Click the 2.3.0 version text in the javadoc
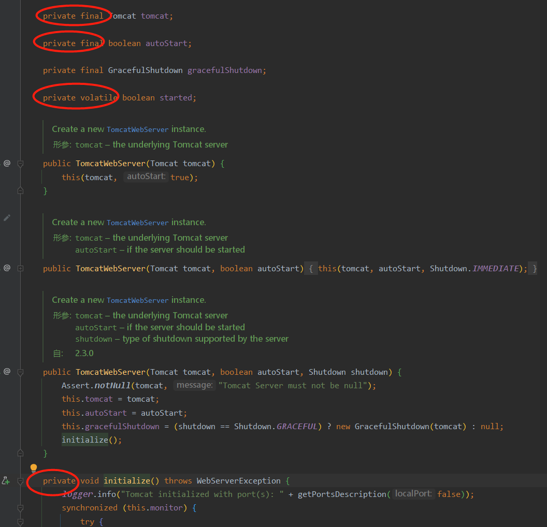Viewport: 547px width, 527px height. (x=84, y=353)
